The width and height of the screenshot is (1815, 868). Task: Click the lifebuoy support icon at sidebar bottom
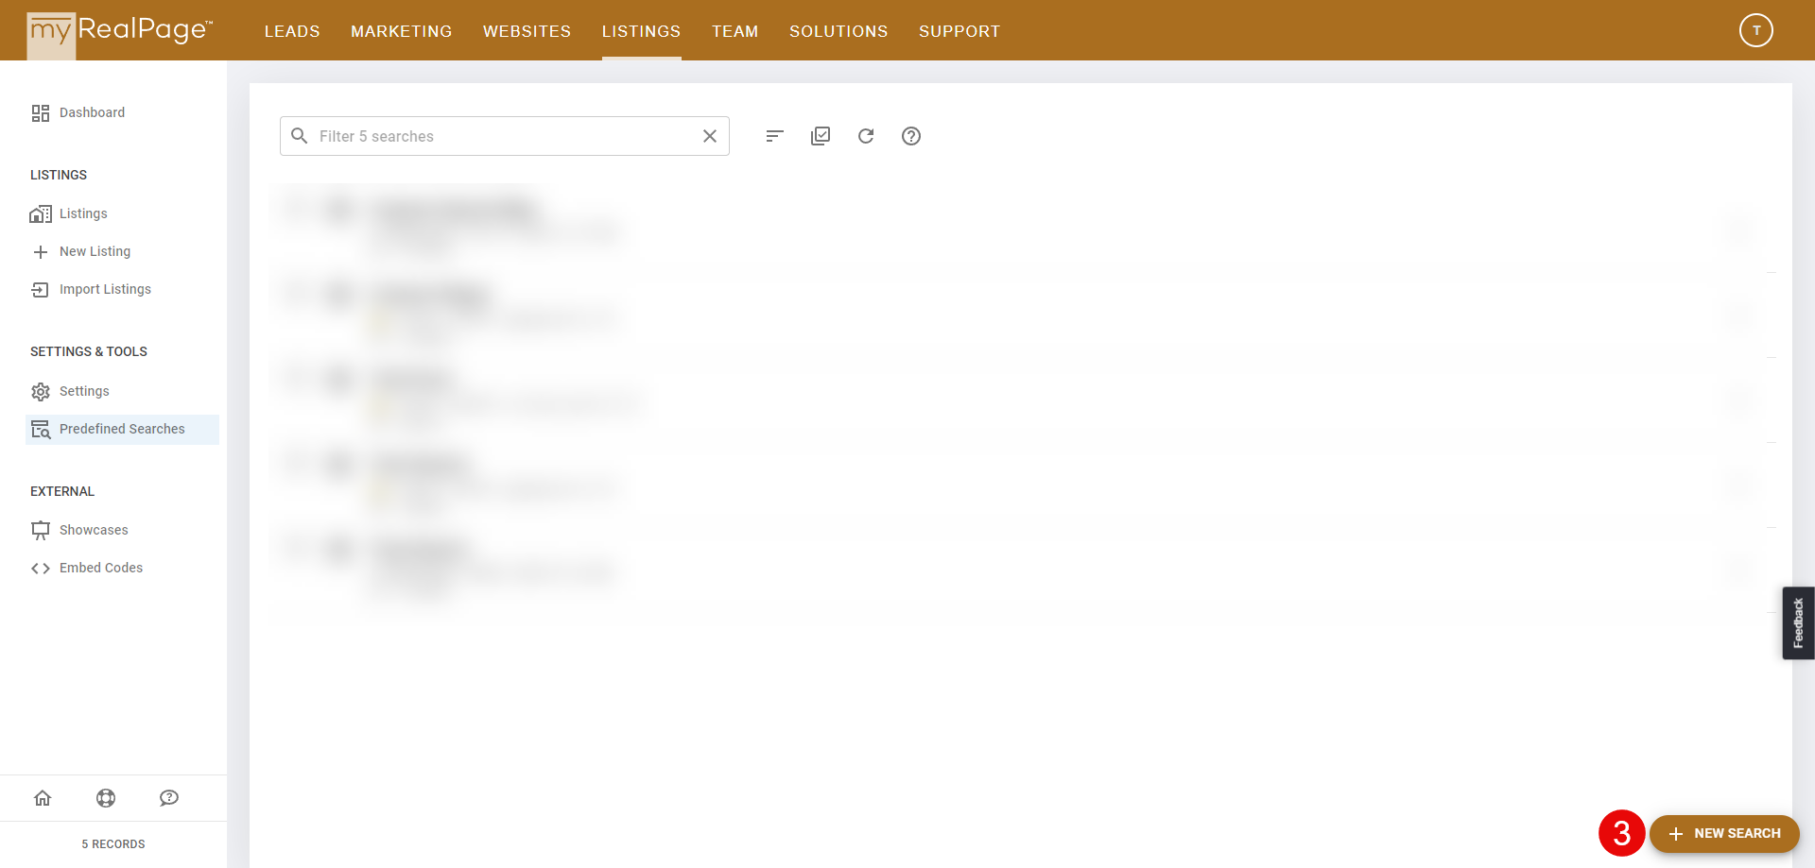106,798
